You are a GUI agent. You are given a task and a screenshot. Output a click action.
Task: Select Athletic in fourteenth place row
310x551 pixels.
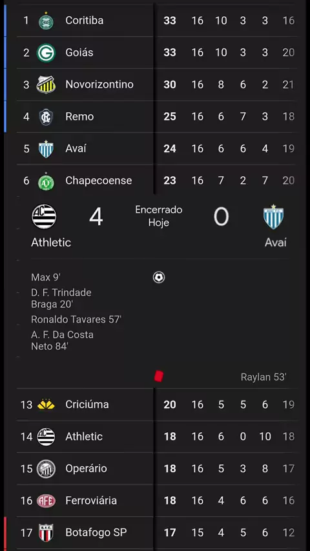[155, 436]
